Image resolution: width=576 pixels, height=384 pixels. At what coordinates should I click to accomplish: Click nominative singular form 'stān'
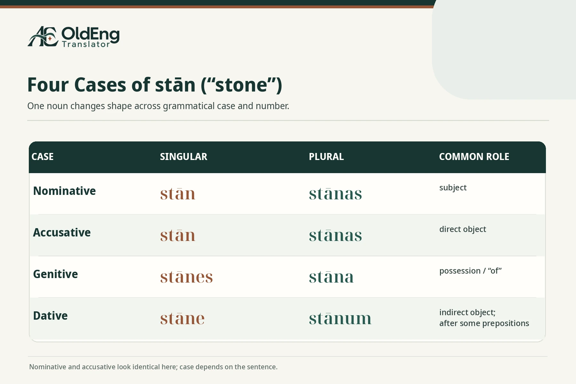pos(178,194)
